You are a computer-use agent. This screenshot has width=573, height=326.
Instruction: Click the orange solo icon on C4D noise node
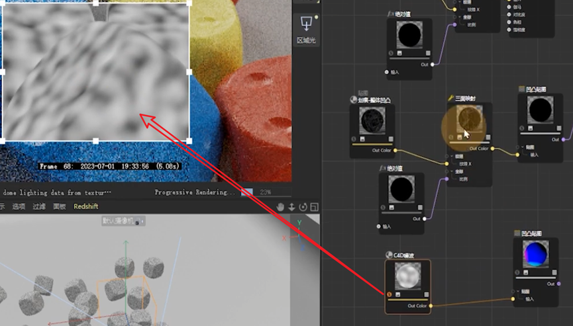(x=390, y=295)
